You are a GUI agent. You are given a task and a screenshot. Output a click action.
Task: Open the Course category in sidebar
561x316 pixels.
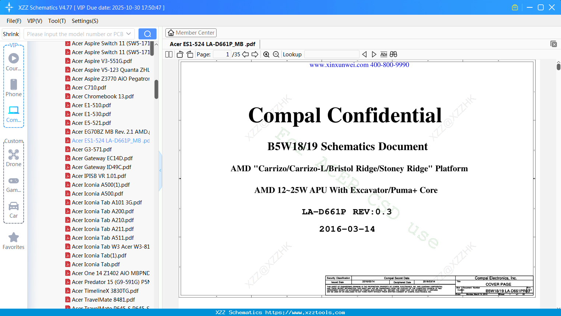[x=14, y=62]
